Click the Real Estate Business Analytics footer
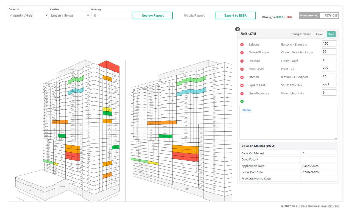This screenshot has width=348, height=214. pos(310,206)
